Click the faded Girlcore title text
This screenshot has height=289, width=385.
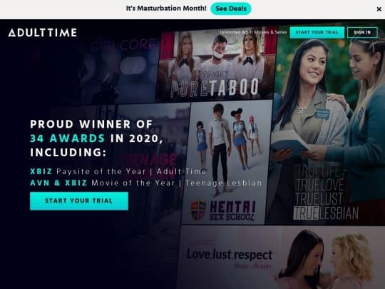coord(123,44)
